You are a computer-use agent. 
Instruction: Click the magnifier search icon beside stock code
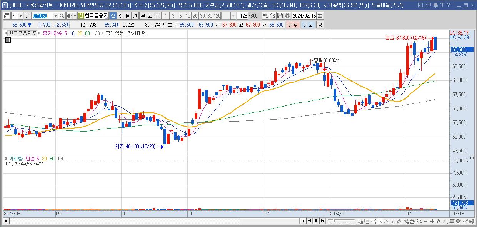point(62,16)
